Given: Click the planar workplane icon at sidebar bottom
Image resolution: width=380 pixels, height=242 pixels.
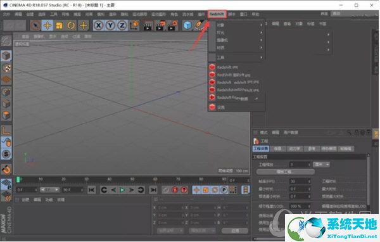Looking at the screenshot, I should (6, 196).
